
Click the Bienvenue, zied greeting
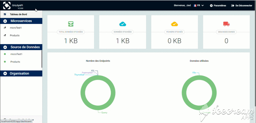(182, 5)
